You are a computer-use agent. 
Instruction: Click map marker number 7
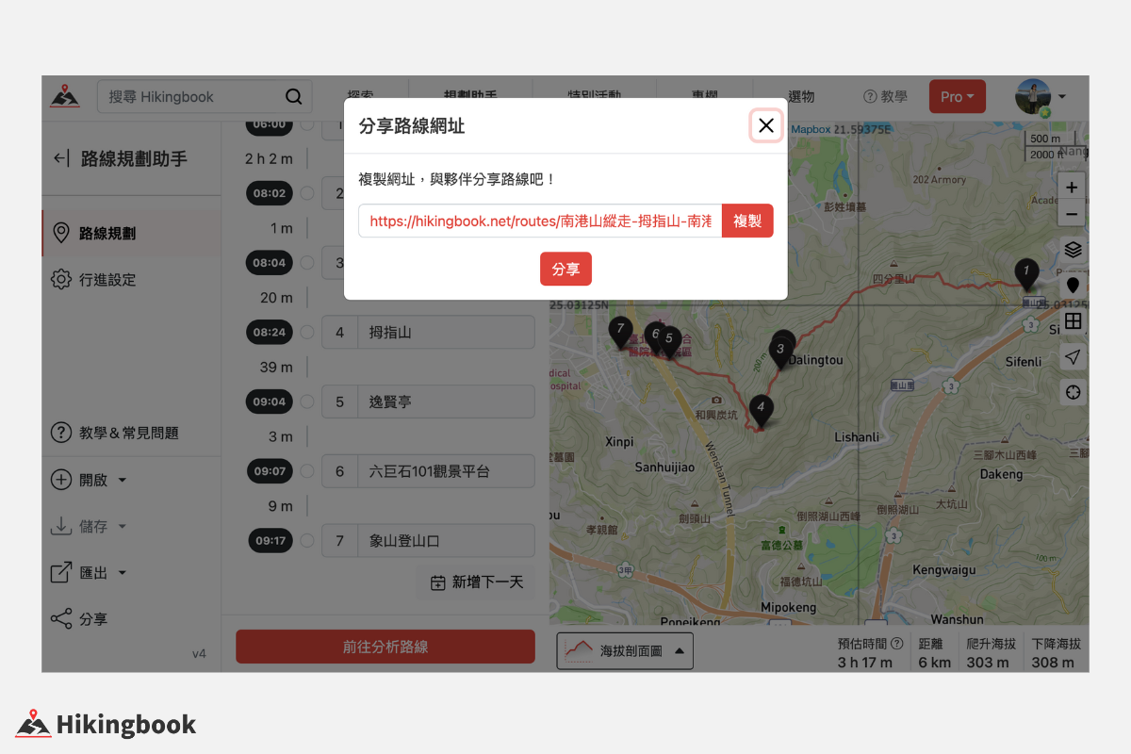[619, 331]
